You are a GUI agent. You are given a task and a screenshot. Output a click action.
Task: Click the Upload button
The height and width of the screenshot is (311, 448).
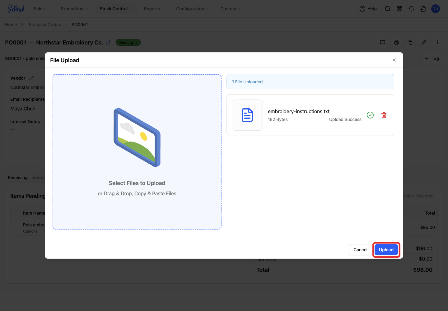pos(386,250)
